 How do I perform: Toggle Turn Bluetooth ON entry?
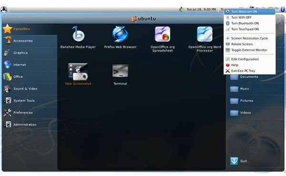pyautogui.click(x=249, y=23)
